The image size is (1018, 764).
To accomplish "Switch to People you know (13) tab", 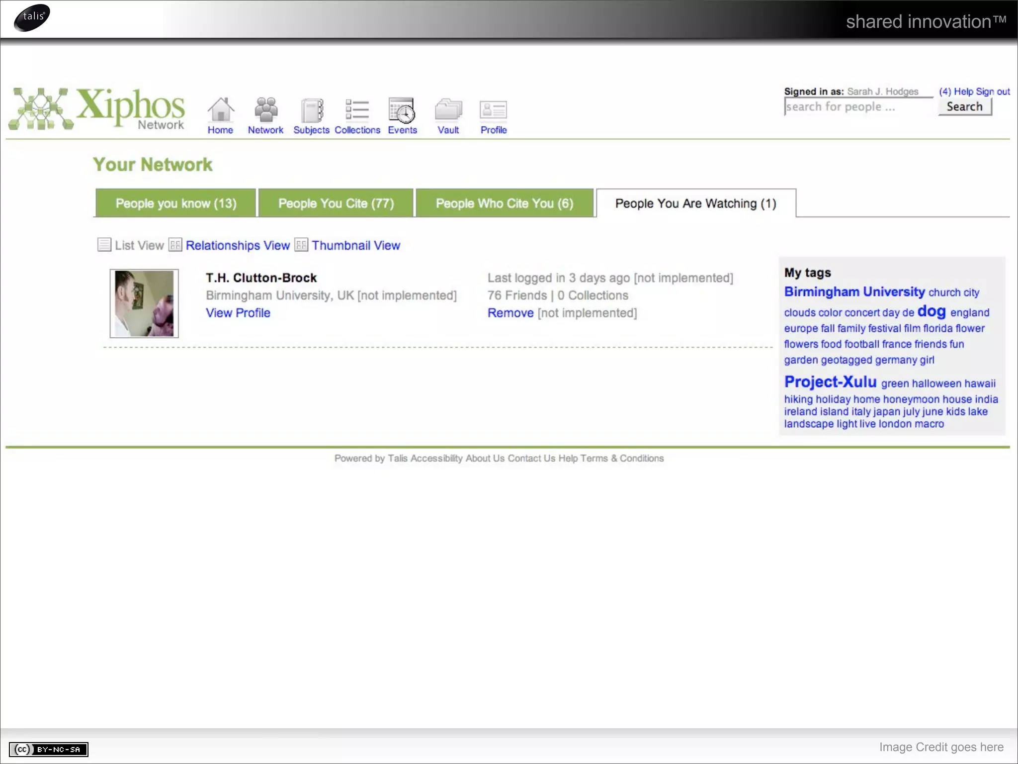I will 175,203.
